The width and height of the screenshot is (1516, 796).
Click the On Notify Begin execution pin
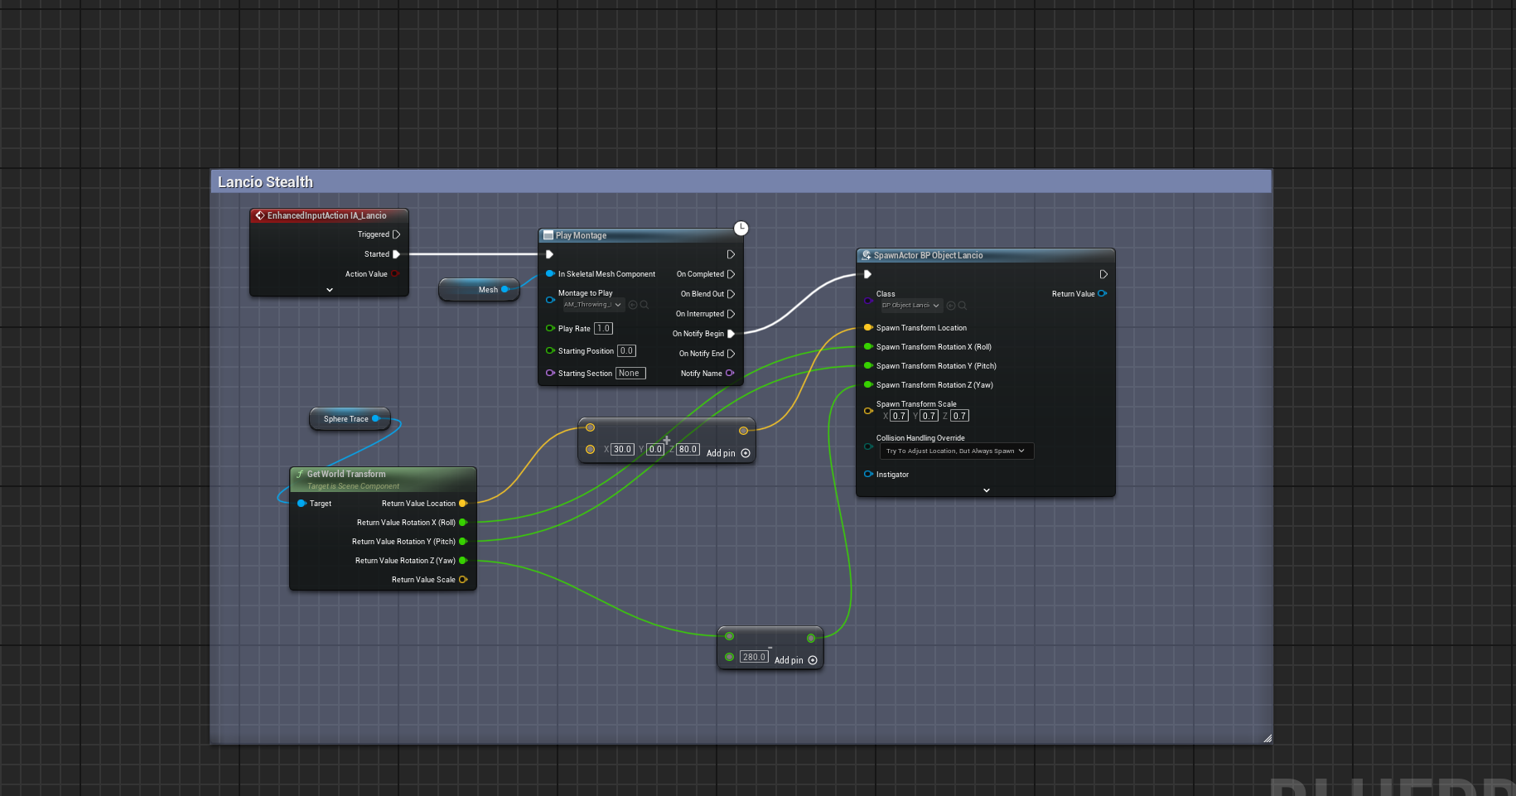pos(731,334)
